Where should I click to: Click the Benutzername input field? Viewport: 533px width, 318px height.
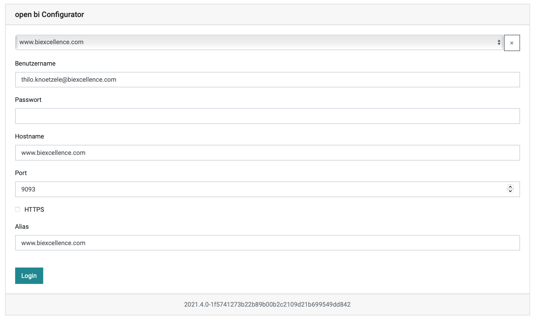pyautogui.click(x=267, y=80)
